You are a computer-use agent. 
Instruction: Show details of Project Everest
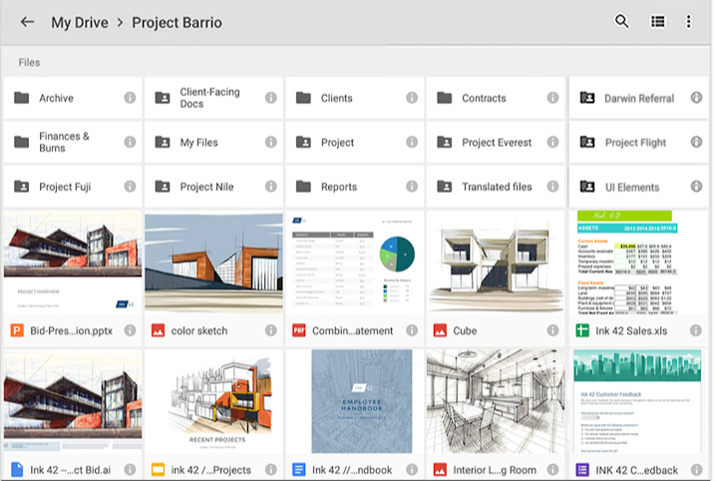click(x=552, y=142)
